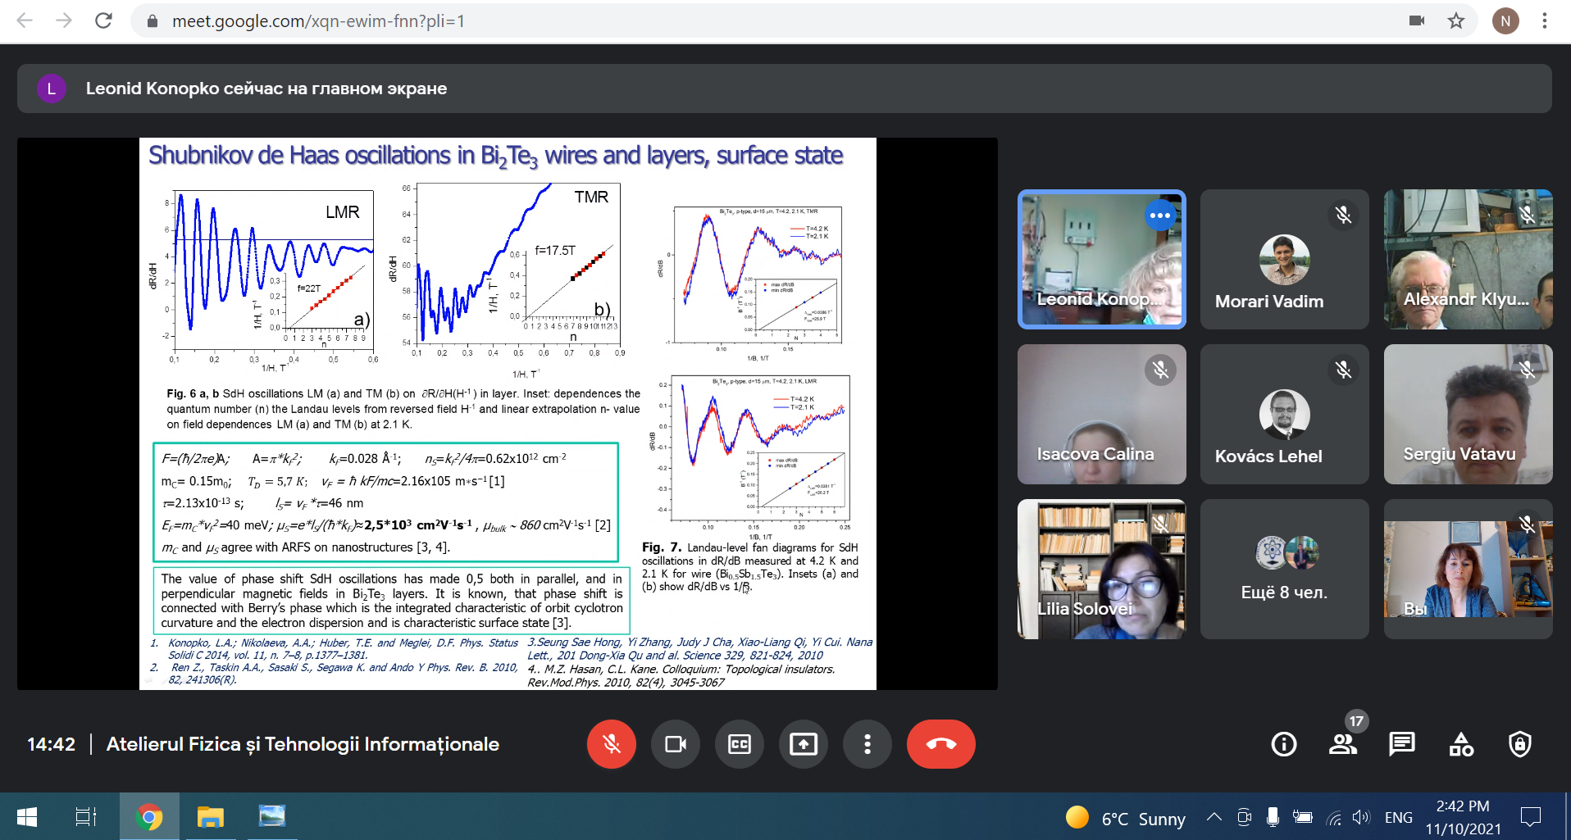Open the Chrome browser menu
This screenshot has width=1571, height=840.
point(1544,21)
